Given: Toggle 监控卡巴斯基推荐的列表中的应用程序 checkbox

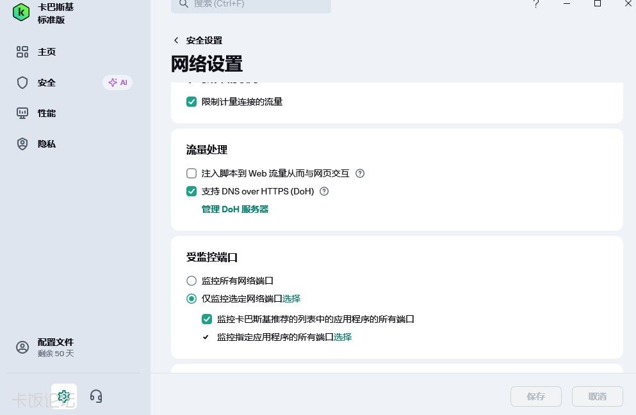Looking at the screenshot, I should point(207,319).
